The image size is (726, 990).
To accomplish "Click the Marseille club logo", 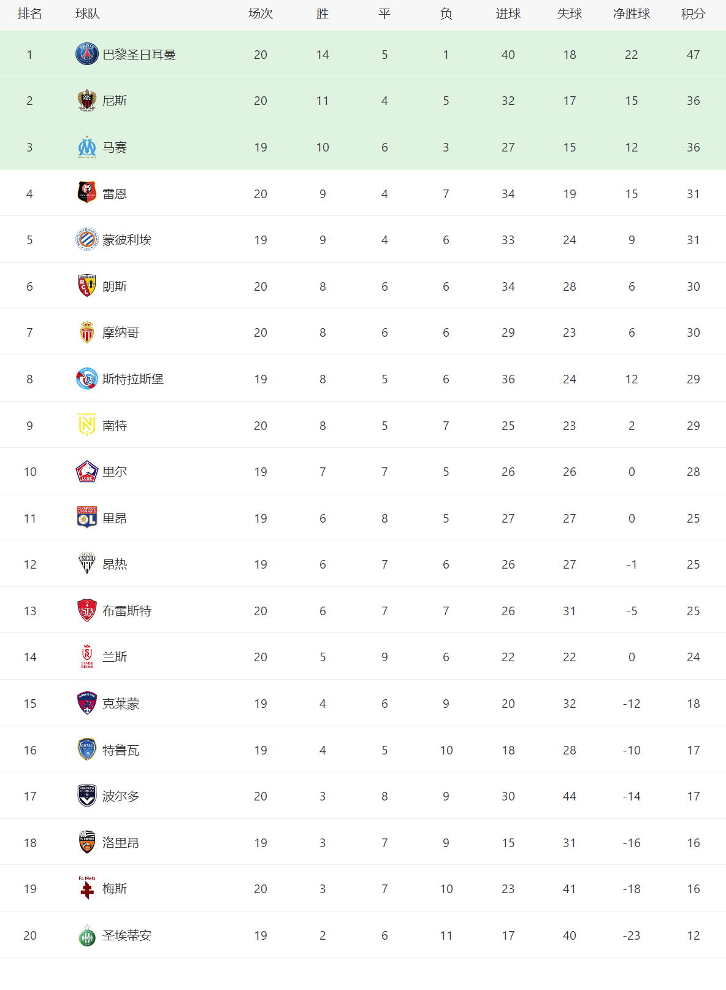I will 87,147.
